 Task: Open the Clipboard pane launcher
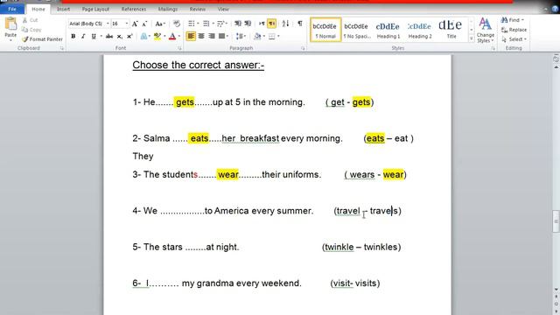[x=61, y=48]
